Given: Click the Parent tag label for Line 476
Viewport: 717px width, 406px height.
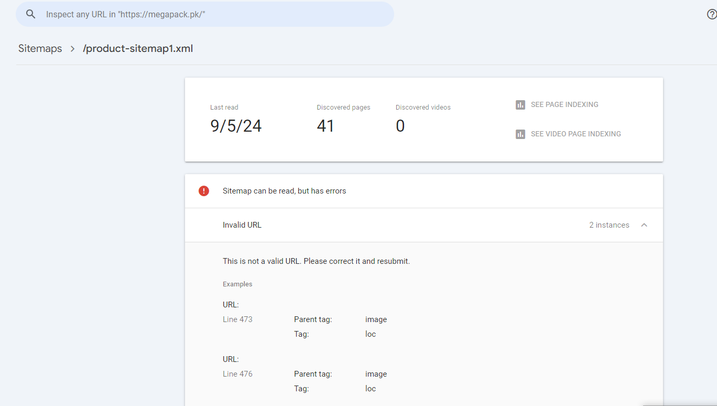Looking at the screenshot, I should click(313, 374).
